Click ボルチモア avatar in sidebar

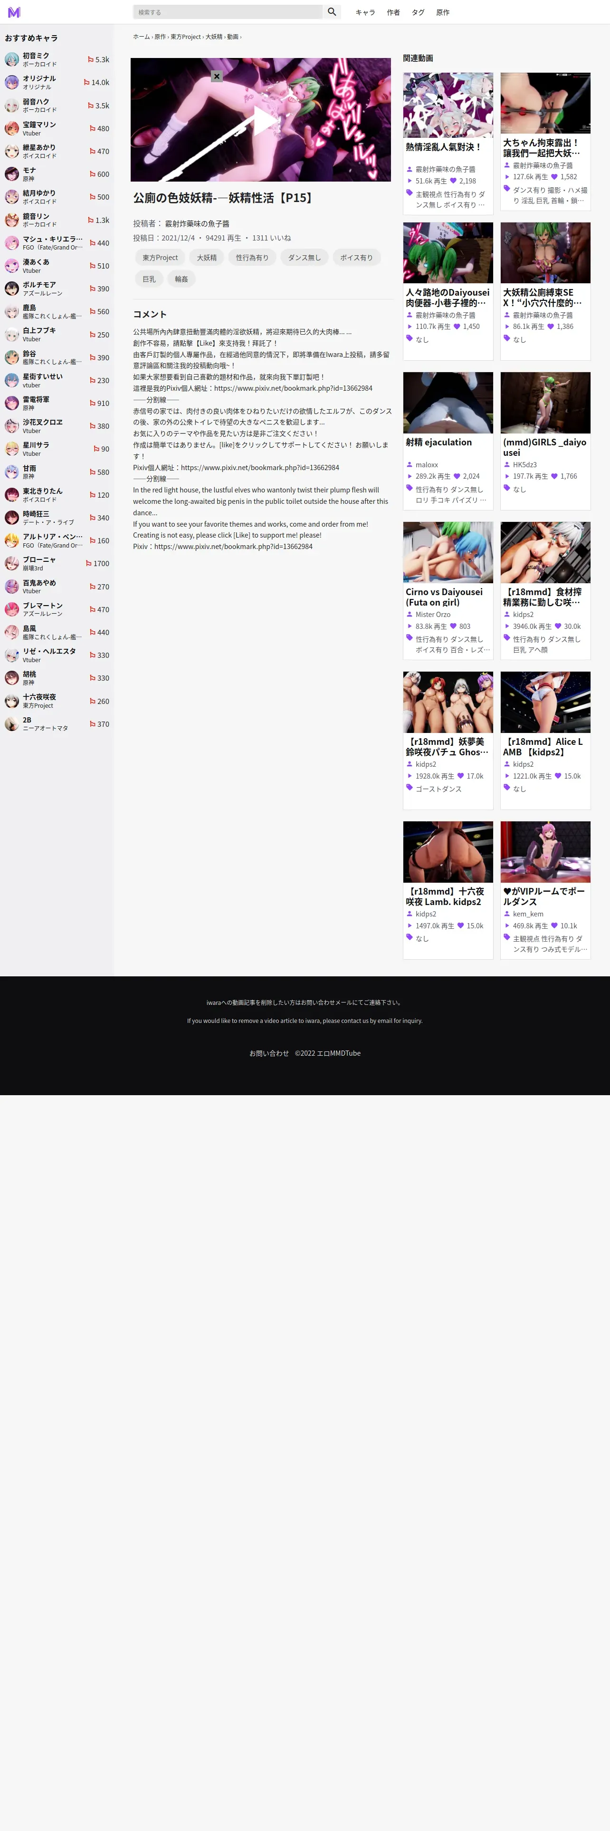[x=12, y=289]
